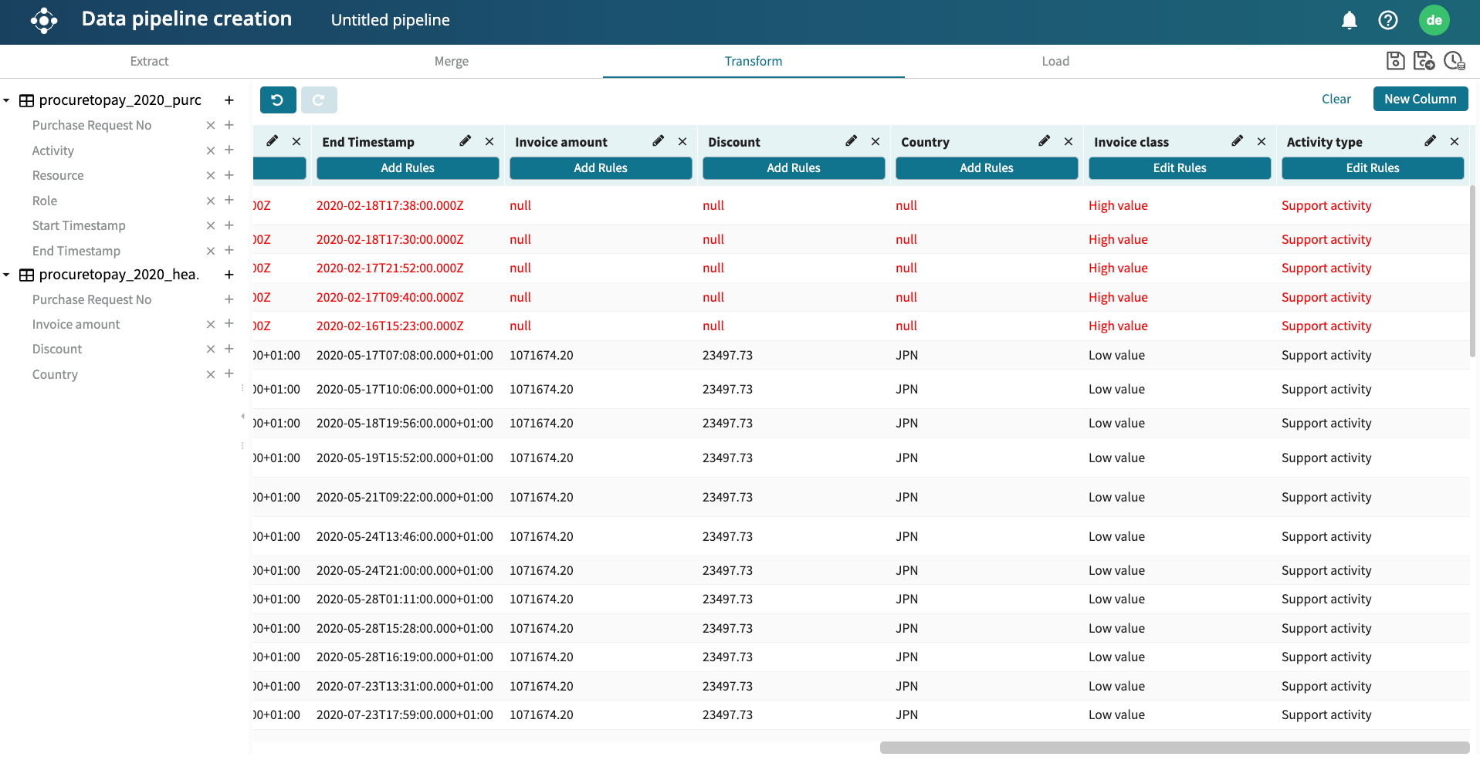Switch to the Extract tab

tap(149, 61)
